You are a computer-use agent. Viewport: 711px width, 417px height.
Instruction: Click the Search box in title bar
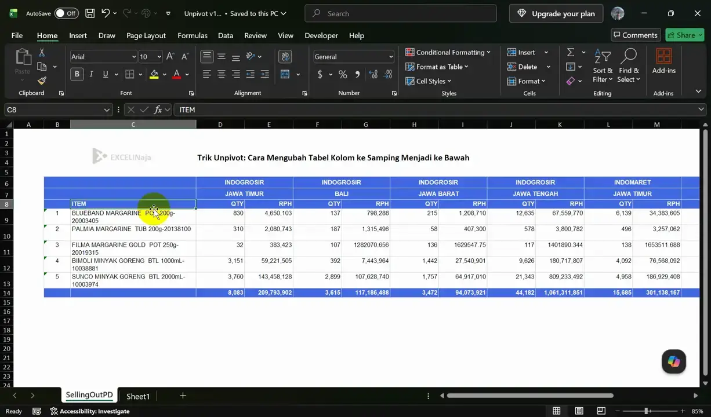401,13
